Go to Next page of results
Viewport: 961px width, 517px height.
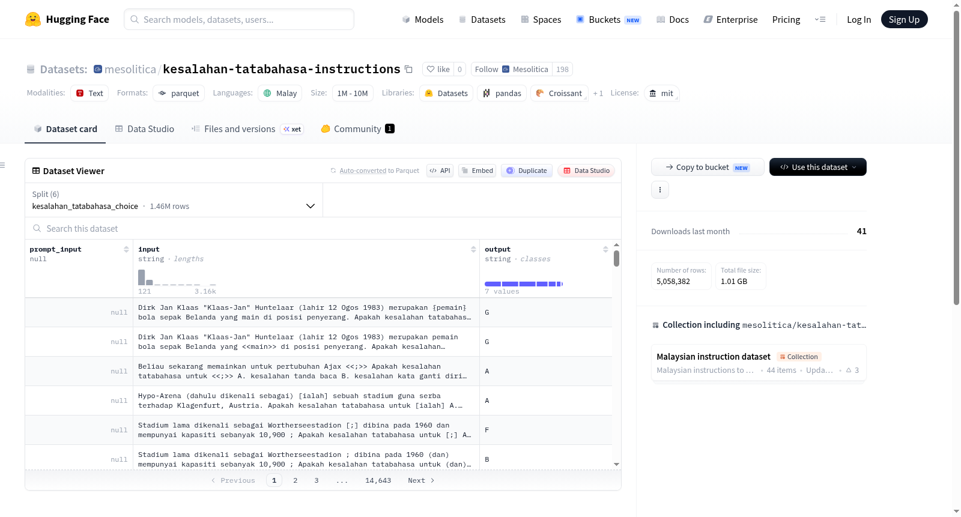(x=421, y=480)
